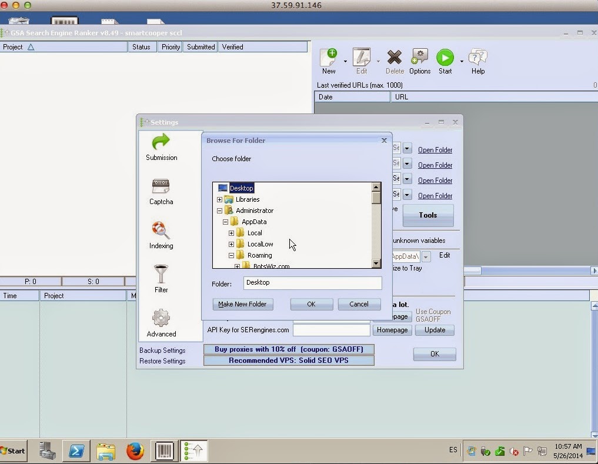Image resolution: width=598 pixels, height=464 pixels.
Task: Click the Edit link beside AppData path
Action: click(x=445, y=255)
